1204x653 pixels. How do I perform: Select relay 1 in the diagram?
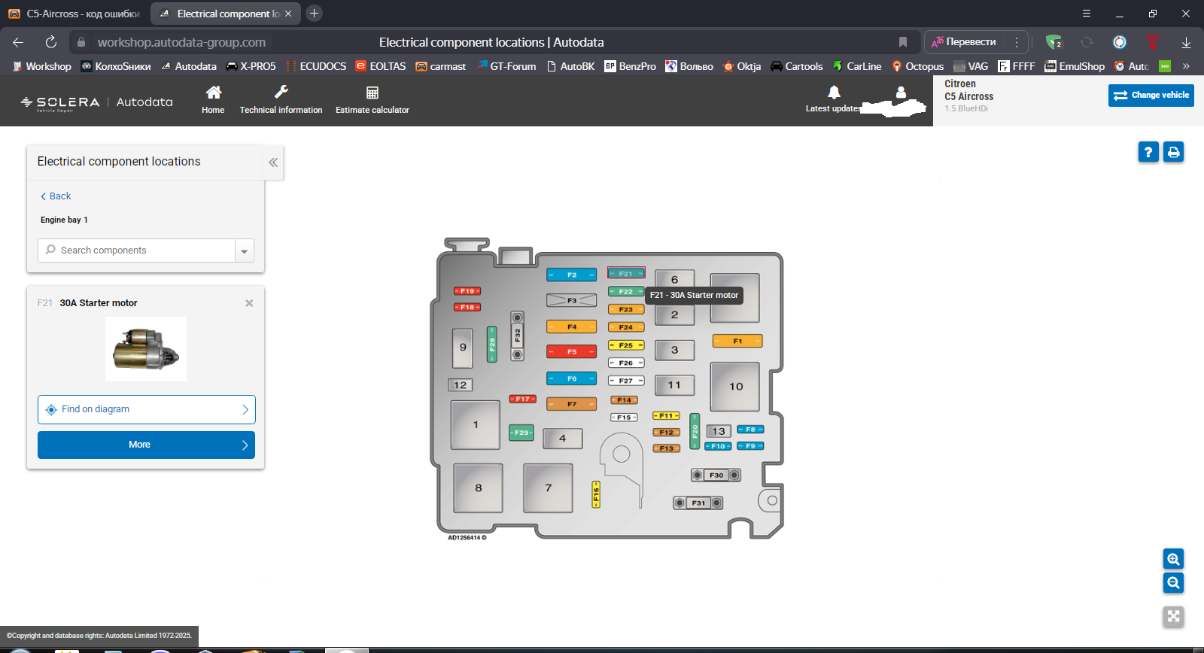pyautogui.click(x=476, y=425)
